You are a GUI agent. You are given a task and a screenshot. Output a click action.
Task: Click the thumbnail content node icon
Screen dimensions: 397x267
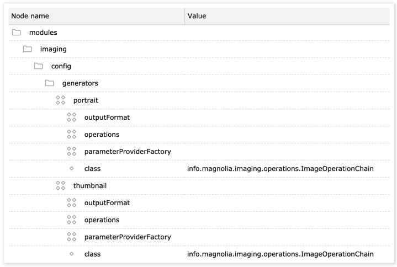click(61, 186)
